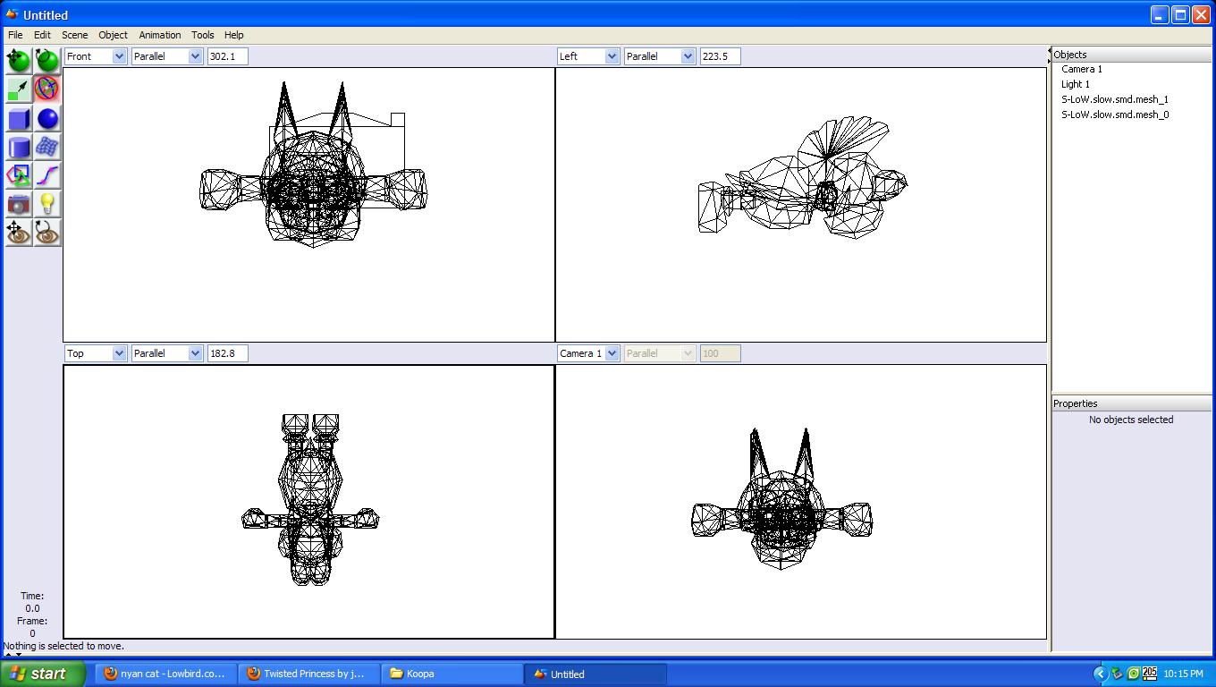The height and width of the screenshot is (687, 1216).
Task: Select the Resize Object tool
Action: 19,89
